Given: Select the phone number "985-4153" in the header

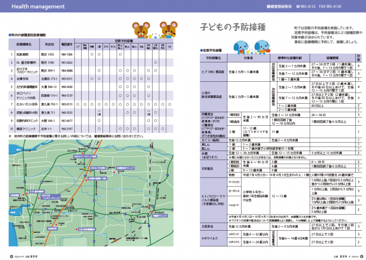Looking at the screenshot, I should (x=308, y=7).
